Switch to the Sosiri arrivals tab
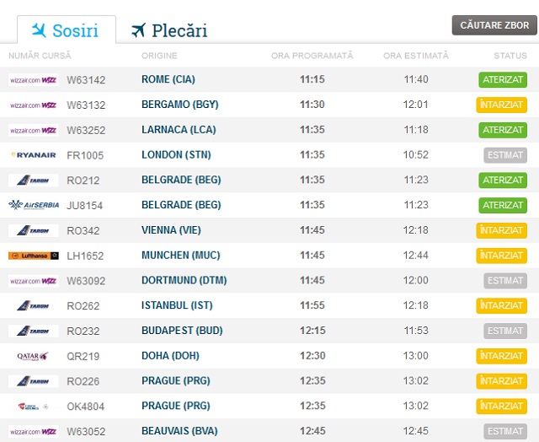 pos(65,31)
